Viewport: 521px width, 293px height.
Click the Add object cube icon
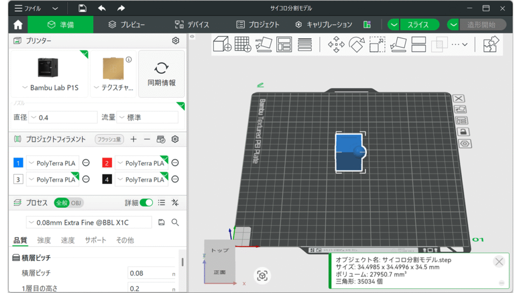222,44
